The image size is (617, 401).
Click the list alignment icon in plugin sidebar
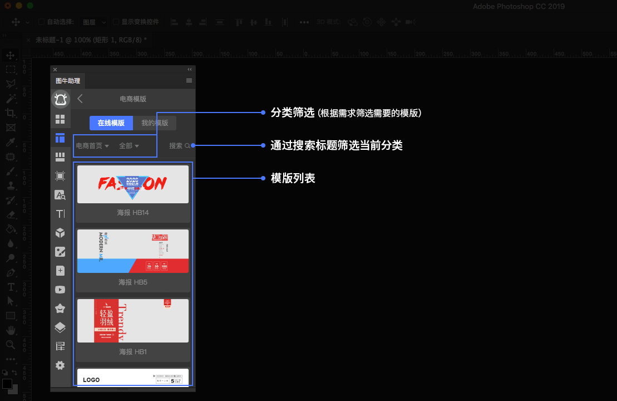[x=60, y=346]
